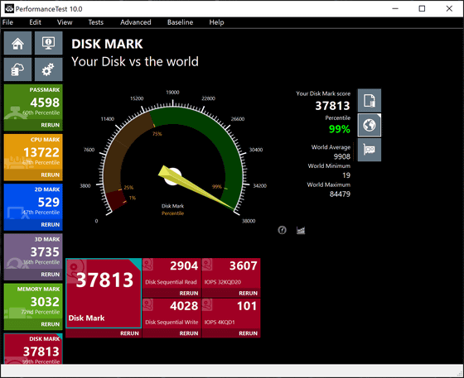Switch to the distribution chart icon

(301, 230)
